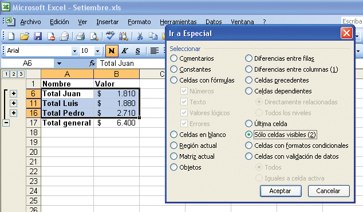Select column A header
Image resolution: width=363 pixels, height=212 pixels.
(x=67, y=74)
